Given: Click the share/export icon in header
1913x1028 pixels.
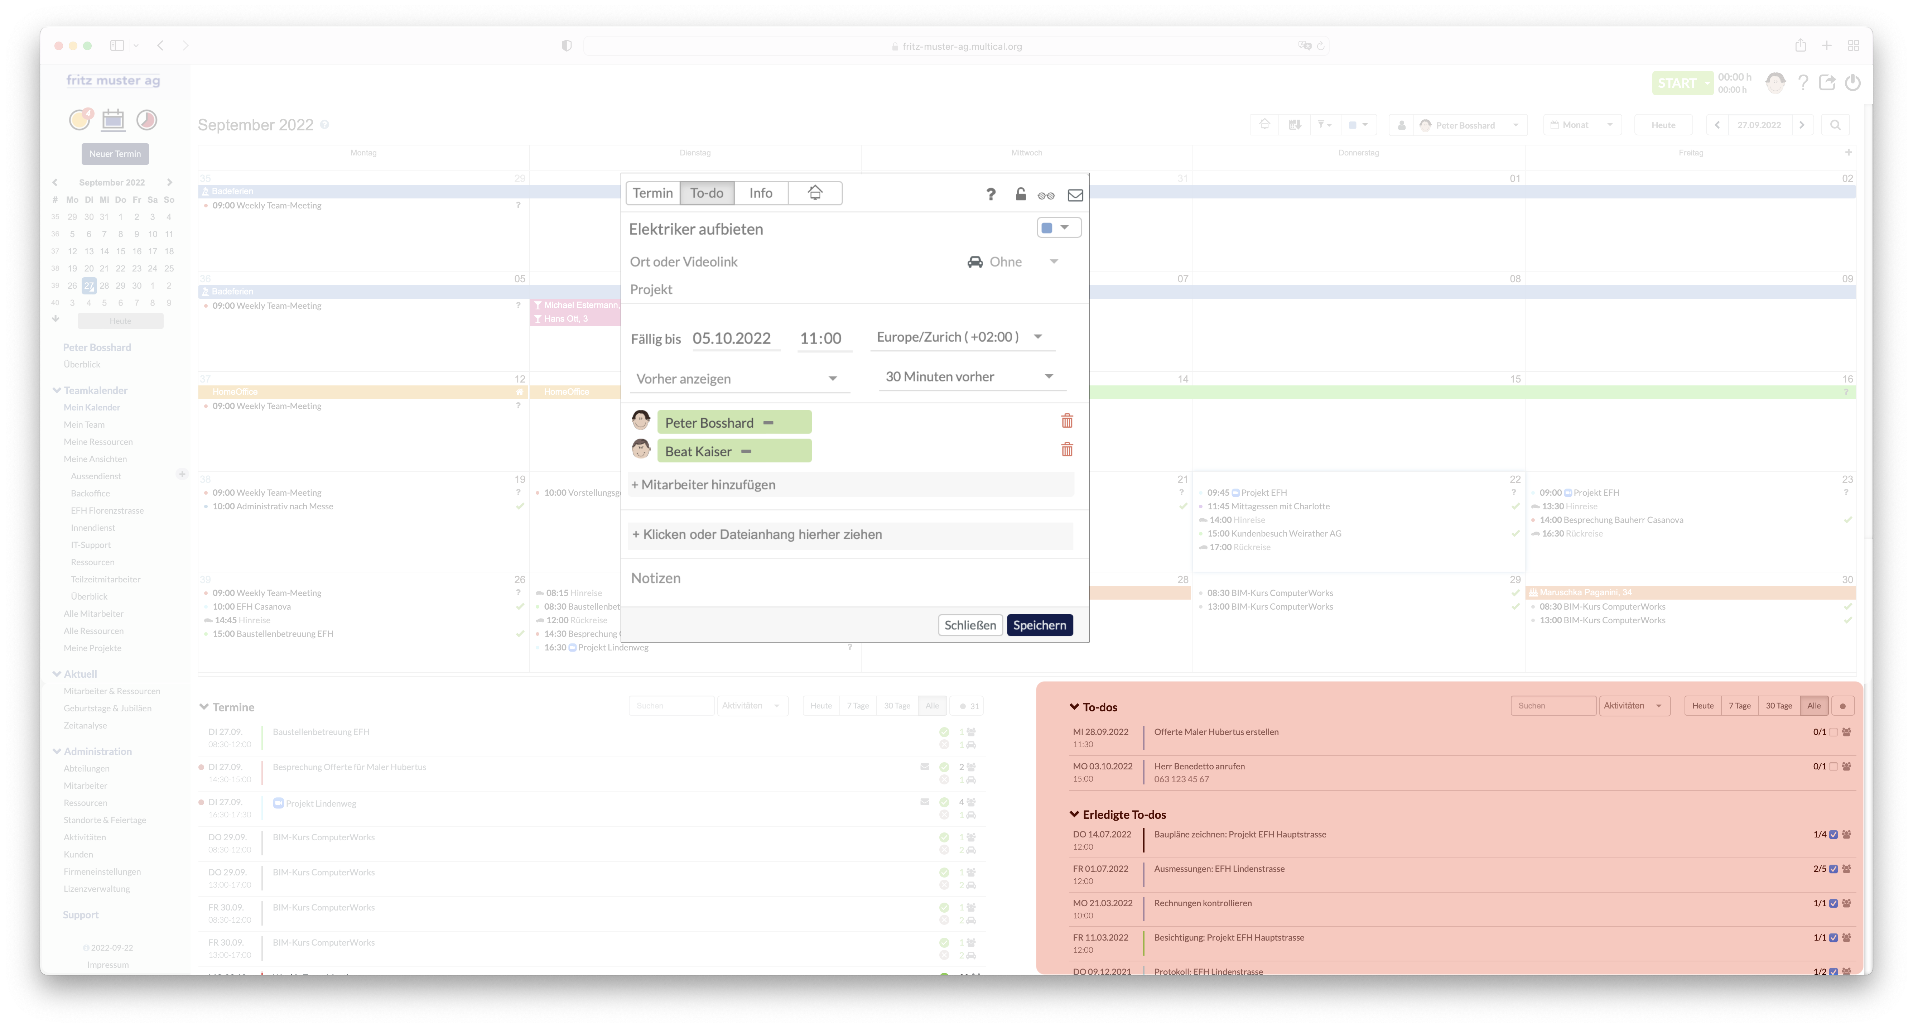Looking at the screenshot, I should [x=1827, y=82].
